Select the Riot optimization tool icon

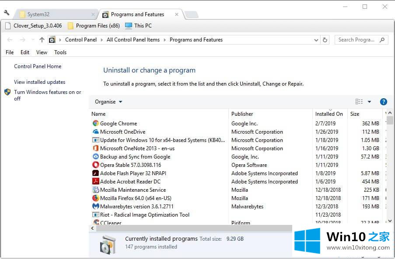click(x=95, y=214)
